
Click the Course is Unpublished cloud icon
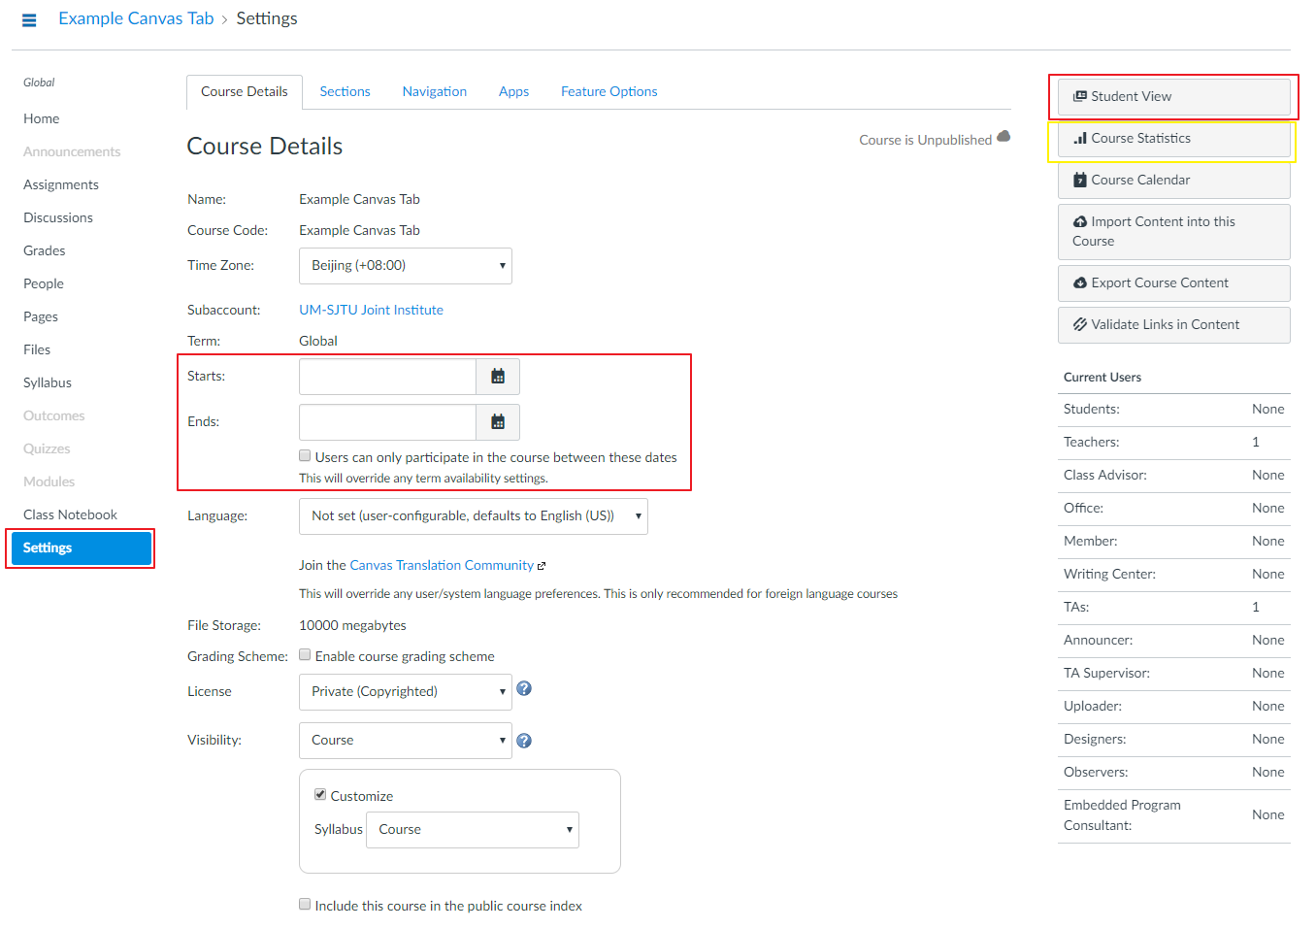pos(1003,137)
